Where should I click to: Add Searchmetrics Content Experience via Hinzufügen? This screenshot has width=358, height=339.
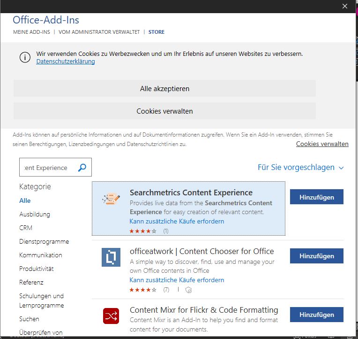317,197
